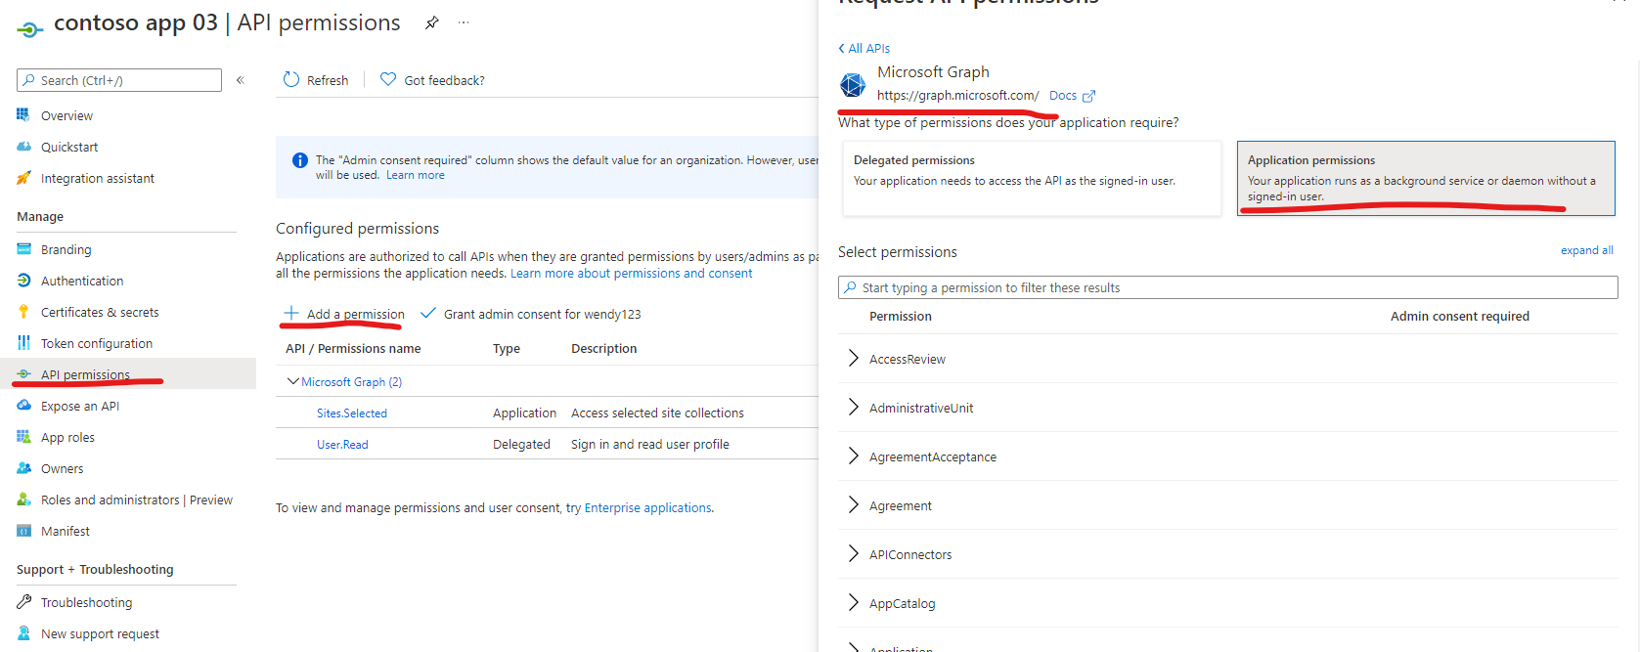Click the plus icon for Add a permission
This screenshot has height=652, width=1640.
[x=291, y=313]
